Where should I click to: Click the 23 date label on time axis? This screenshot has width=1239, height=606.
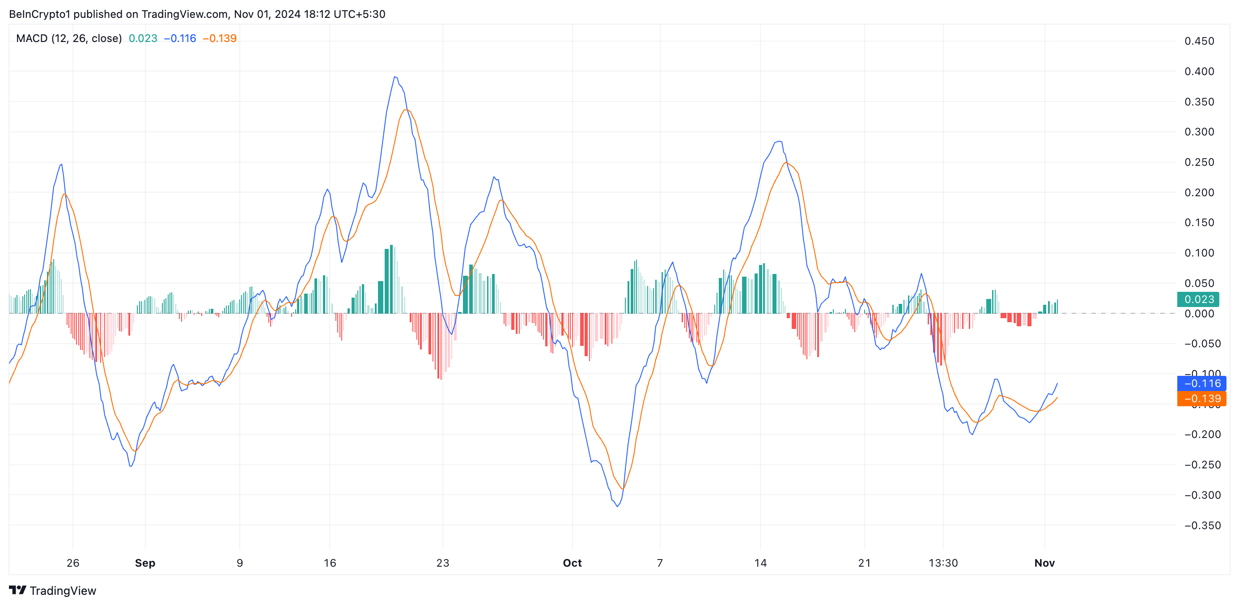tap(442, 563)
